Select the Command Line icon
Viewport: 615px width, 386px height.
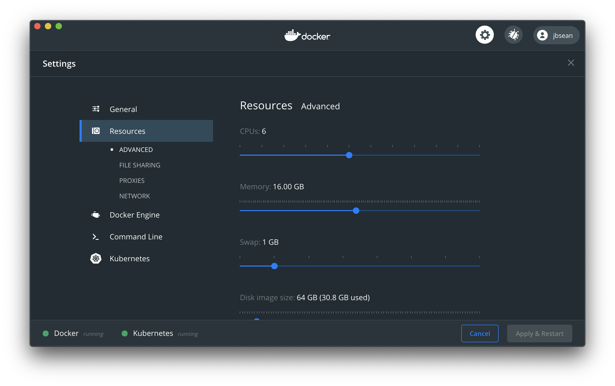[96, 236]
